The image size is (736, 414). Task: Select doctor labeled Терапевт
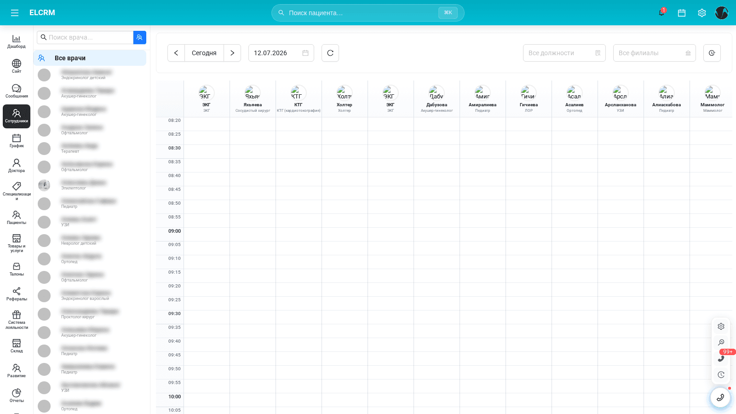[x=90, y=148]
